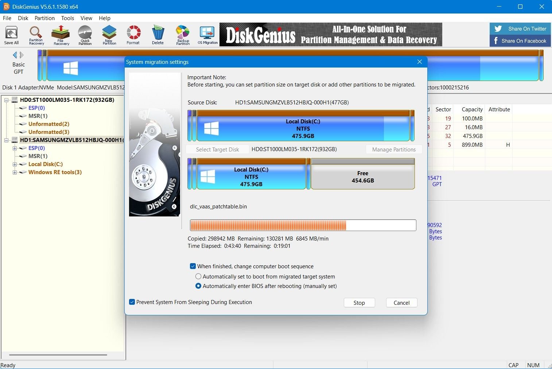Open the Partition Recovery tool
552x369 pixels.
point(36,35)
